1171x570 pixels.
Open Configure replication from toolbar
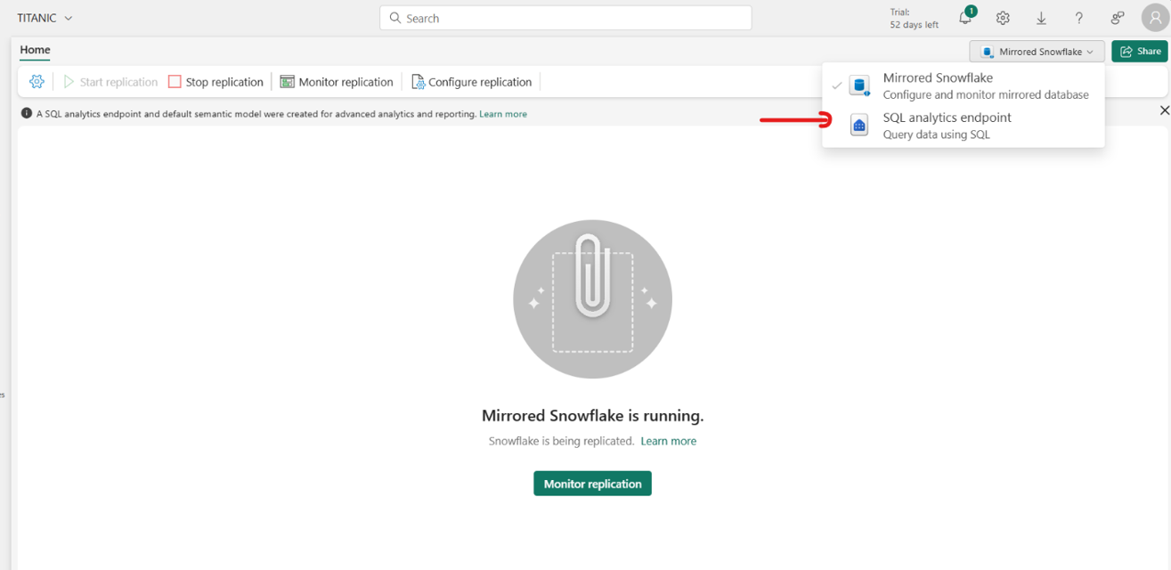click(471, 82)
